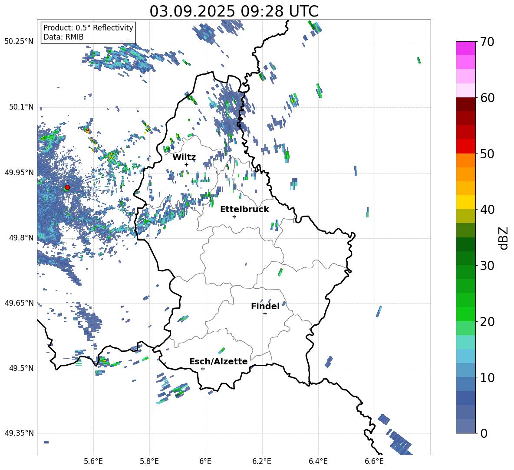Click the cross marker below Findel

coord(265,314)
